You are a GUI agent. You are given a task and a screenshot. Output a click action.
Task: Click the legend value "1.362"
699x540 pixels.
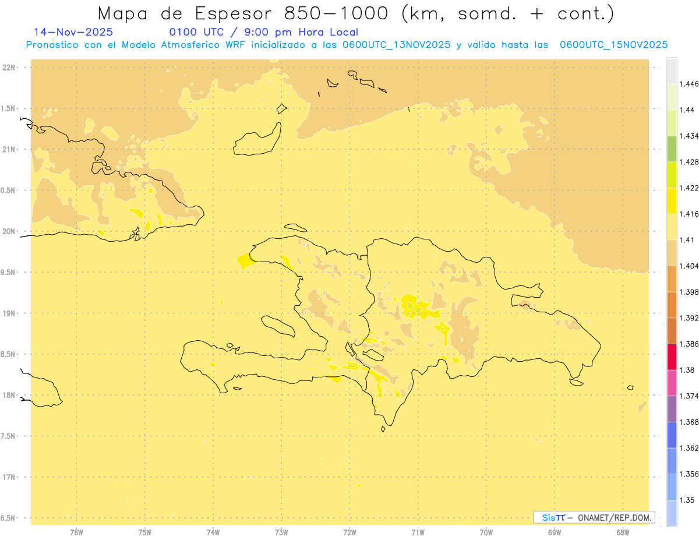689,448
